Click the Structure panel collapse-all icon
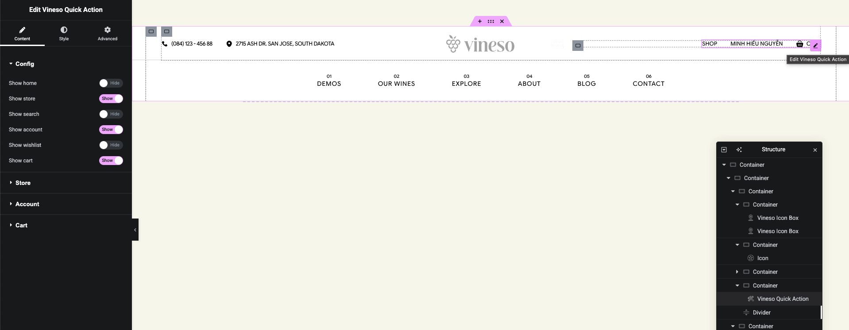 point(724,150)
